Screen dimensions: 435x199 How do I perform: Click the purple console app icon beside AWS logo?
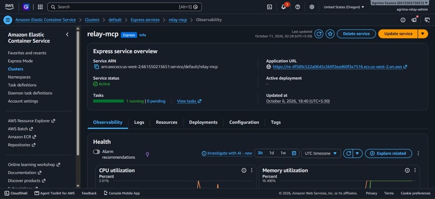[x=26, y=7]
